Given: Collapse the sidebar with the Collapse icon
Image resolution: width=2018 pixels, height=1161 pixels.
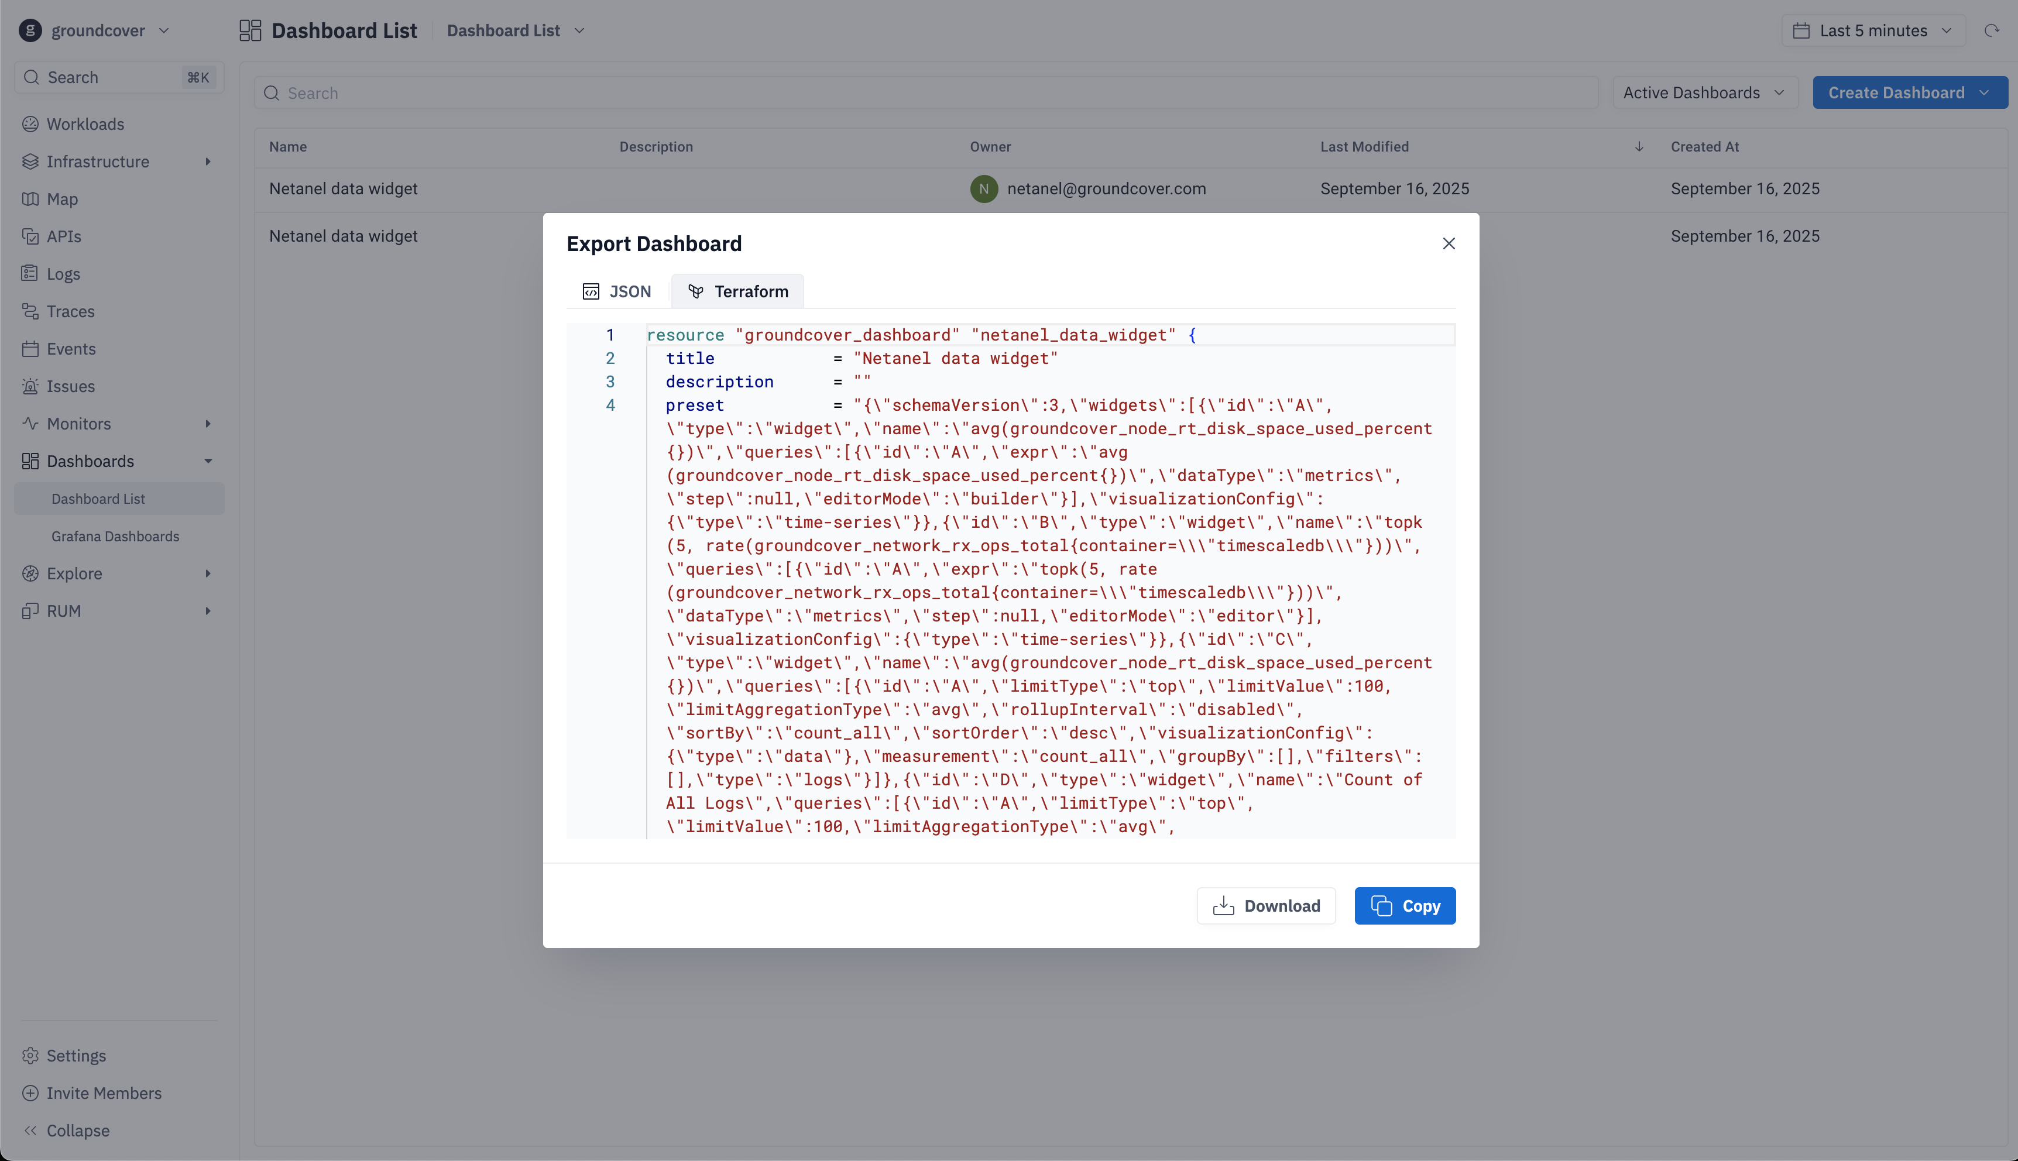Looking at the screenshot, I should click(x=30, y=1131).
